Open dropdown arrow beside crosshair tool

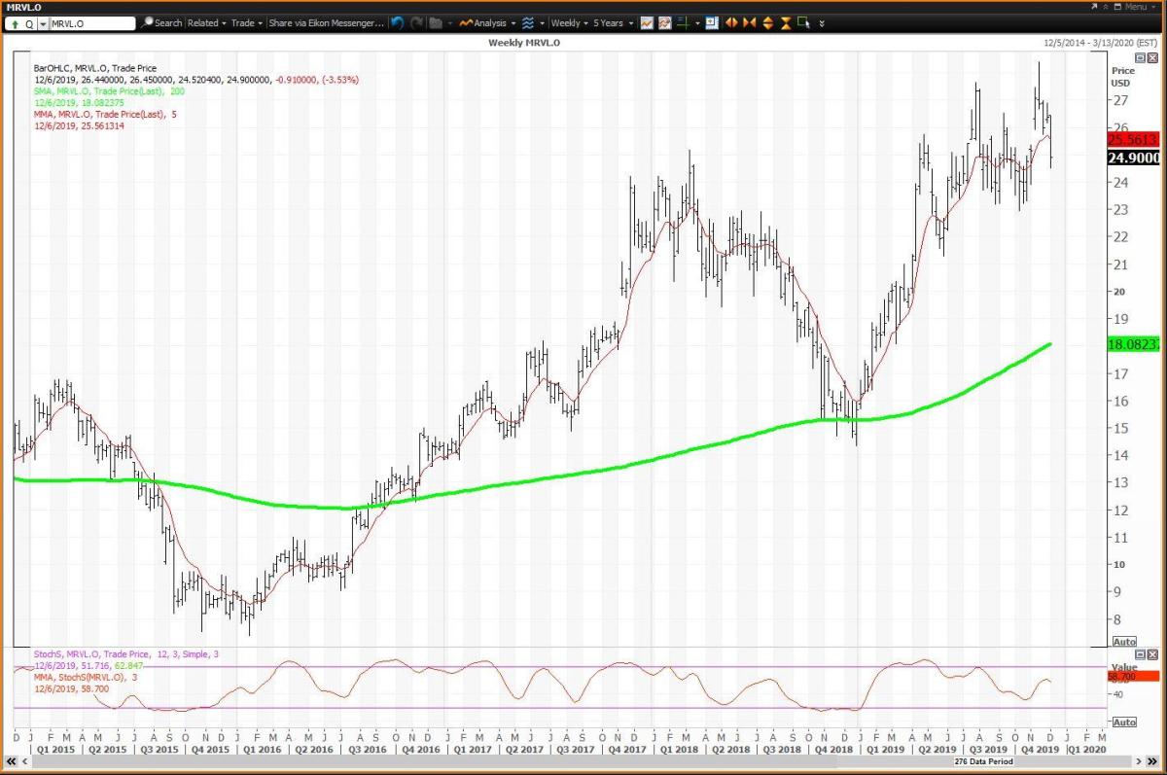[698, 22]
